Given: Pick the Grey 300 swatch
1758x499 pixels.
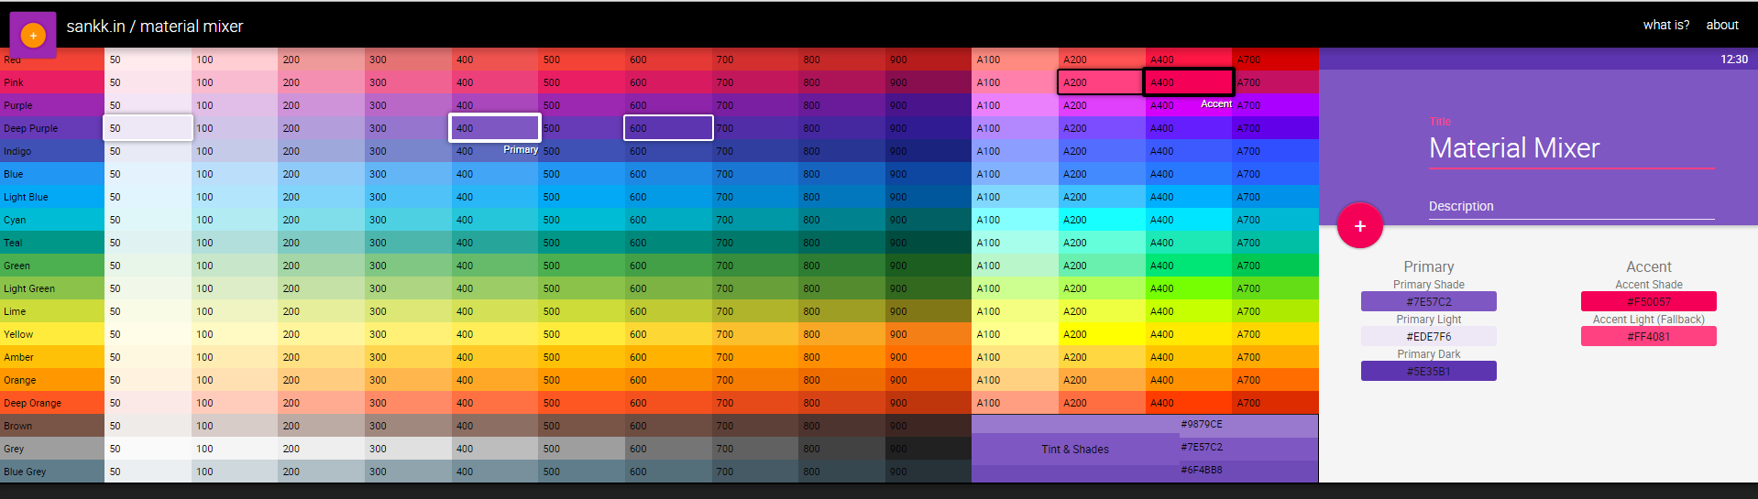Looking at the screenshot, I should tap(409, 449).
